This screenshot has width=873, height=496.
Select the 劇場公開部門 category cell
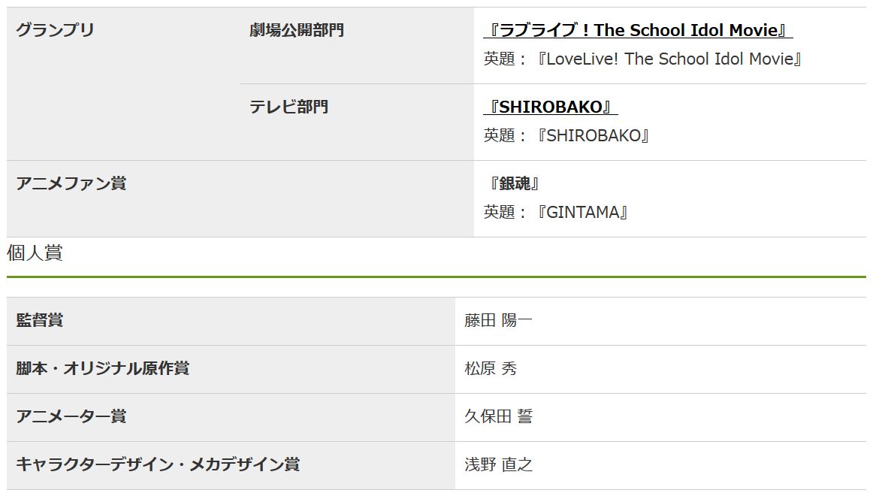297,30
